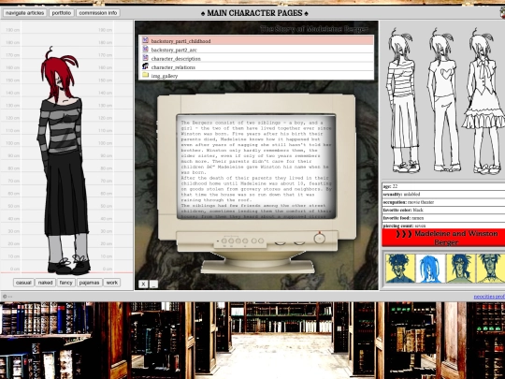
Task: Click the document icon beside backstory_part2_arc
Action: (145, 49)
